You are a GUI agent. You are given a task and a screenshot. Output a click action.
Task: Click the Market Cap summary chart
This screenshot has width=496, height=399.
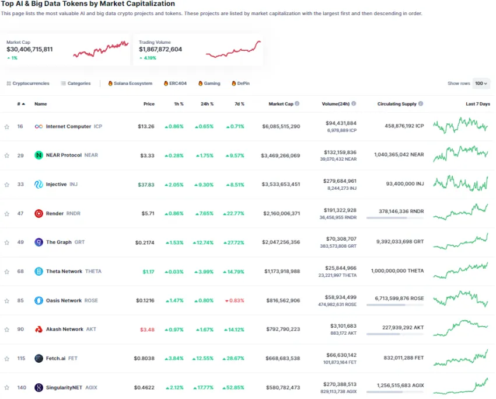100,50
